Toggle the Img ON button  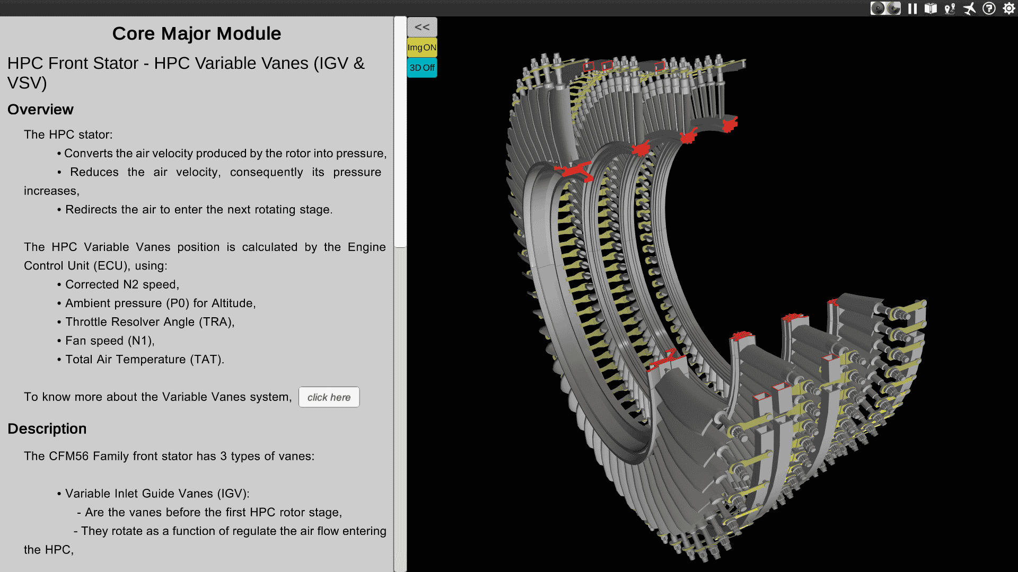[422, 48]
